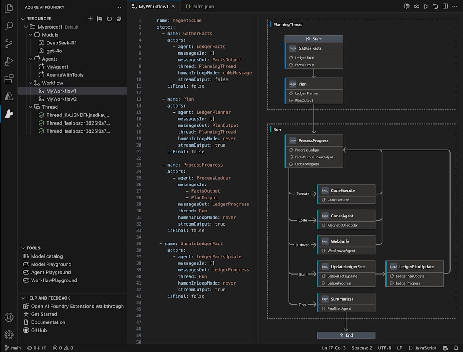The width and height of the screenshot is (463, 352).
Task: Run the workflow with the play icon
Action: pyautogui.click(x=426, y=7)
